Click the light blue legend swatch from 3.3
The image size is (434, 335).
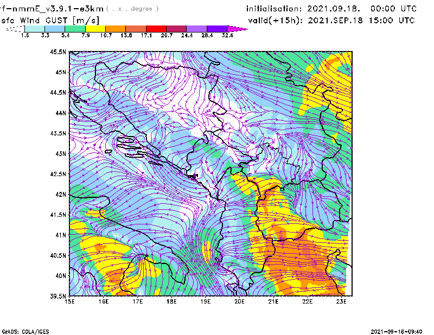click(55, 29)
